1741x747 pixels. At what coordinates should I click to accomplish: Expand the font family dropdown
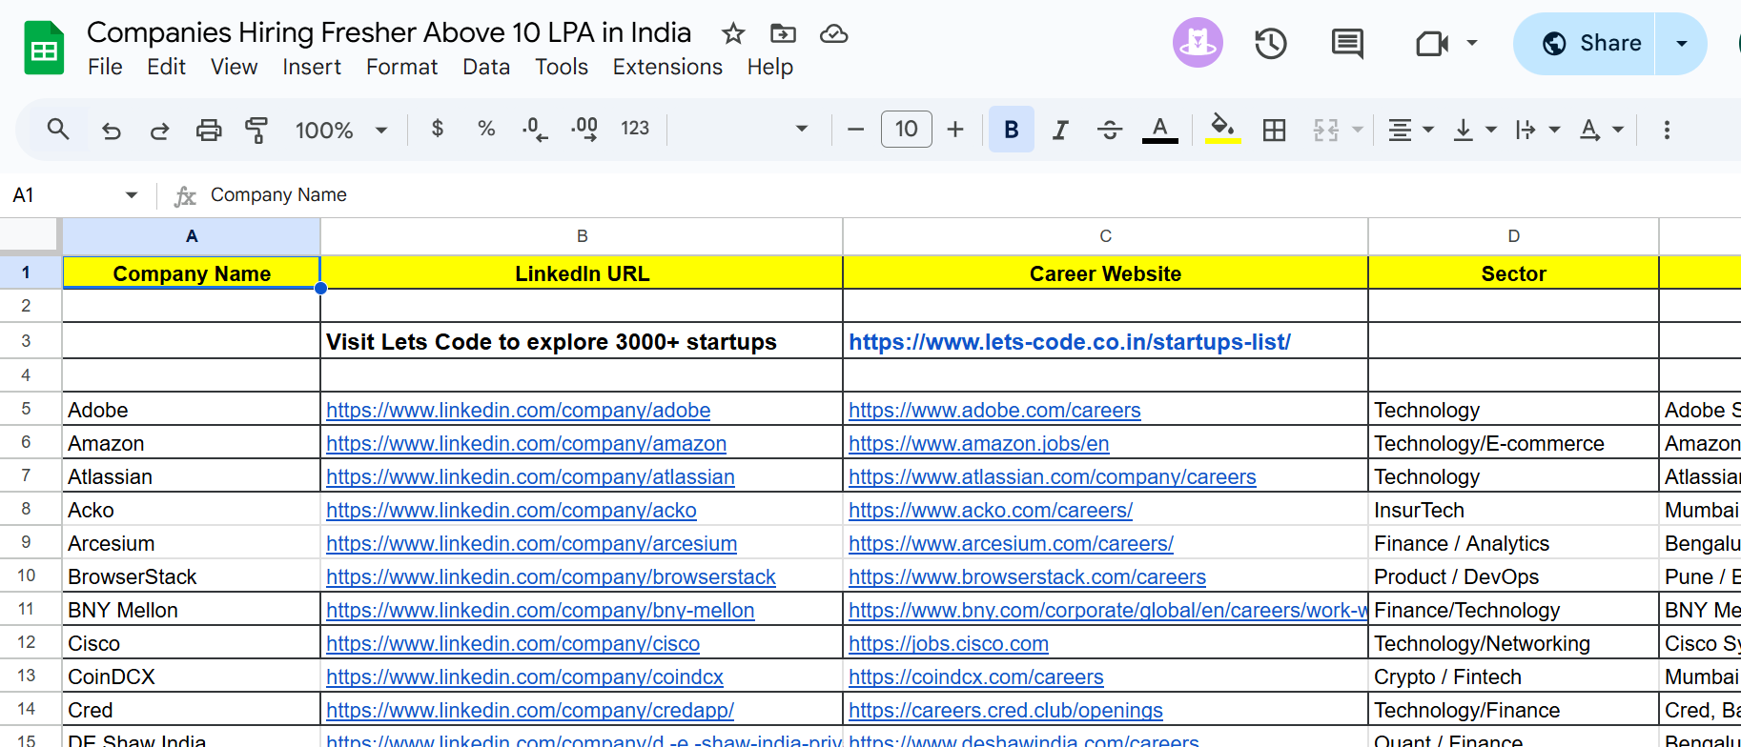coord(802,129)
